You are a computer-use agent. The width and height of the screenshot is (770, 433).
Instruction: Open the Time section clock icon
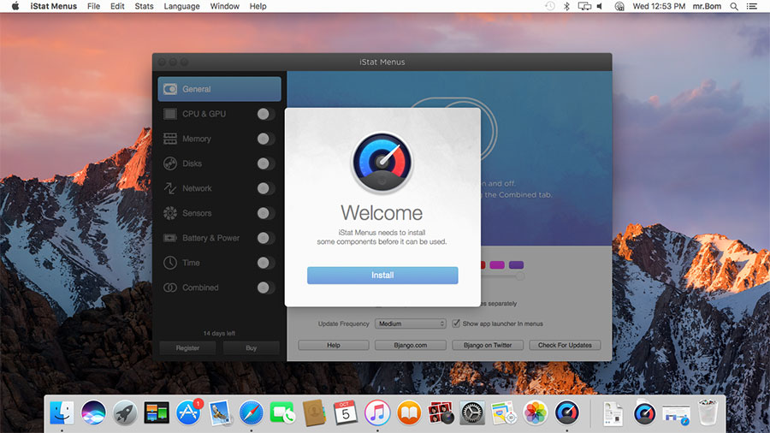tap(170, 263)
